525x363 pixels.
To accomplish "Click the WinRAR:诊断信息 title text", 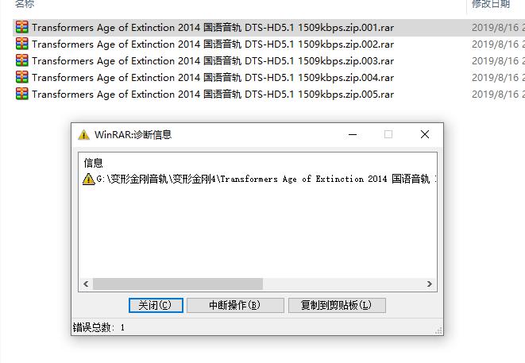I will coord(133,135).
